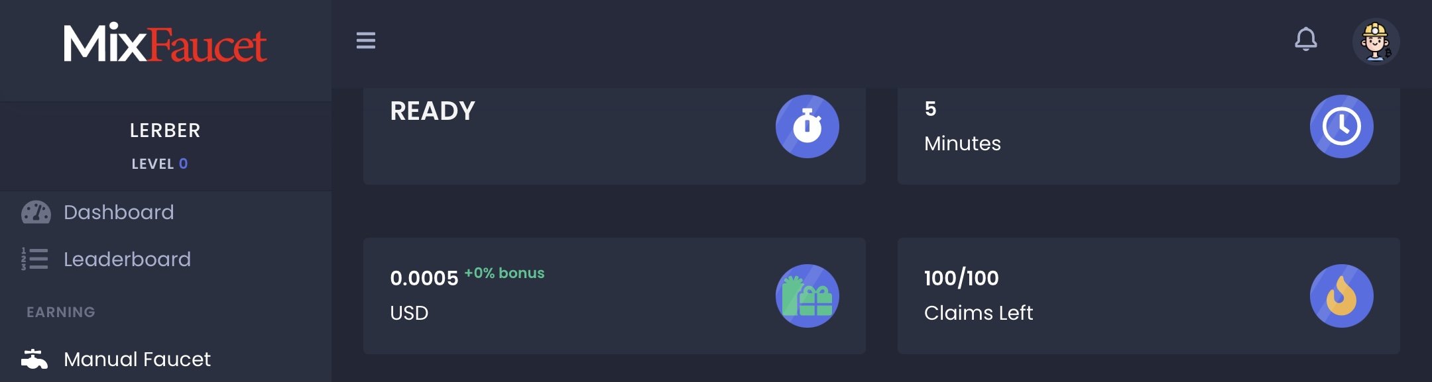
Task: Select the 100/100 Claims Left card
Action: coord(1148,295)
